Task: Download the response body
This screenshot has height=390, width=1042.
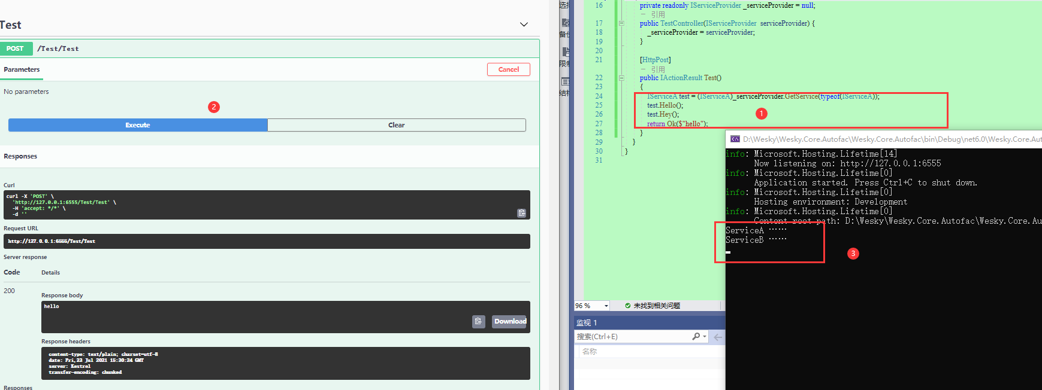Action: [510, 321]
